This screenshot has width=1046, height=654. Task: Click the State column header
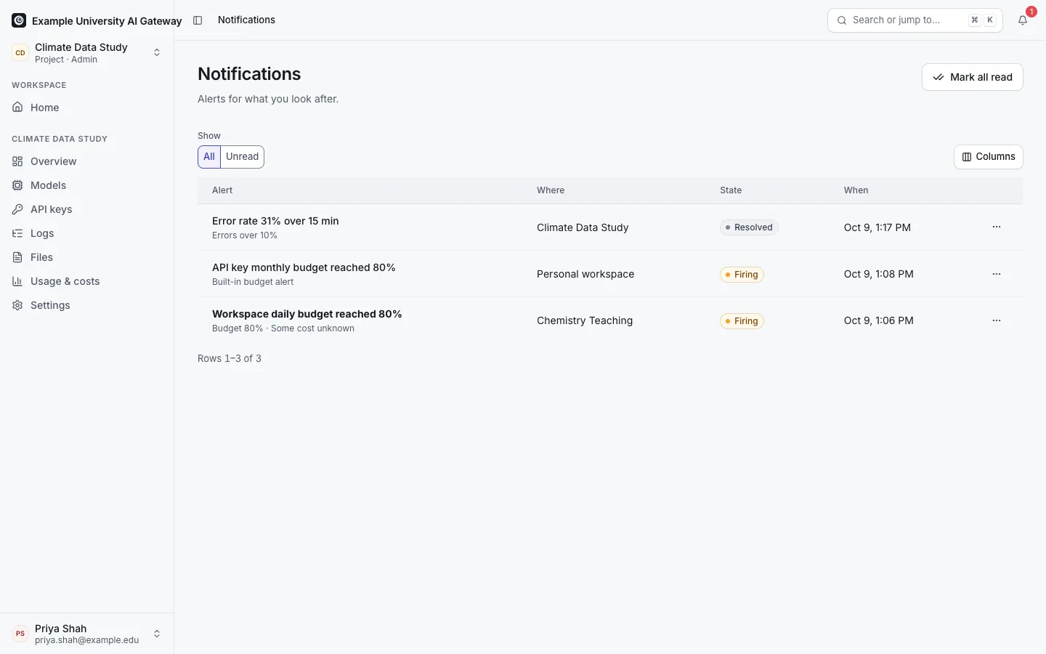(x=731, y=190)
